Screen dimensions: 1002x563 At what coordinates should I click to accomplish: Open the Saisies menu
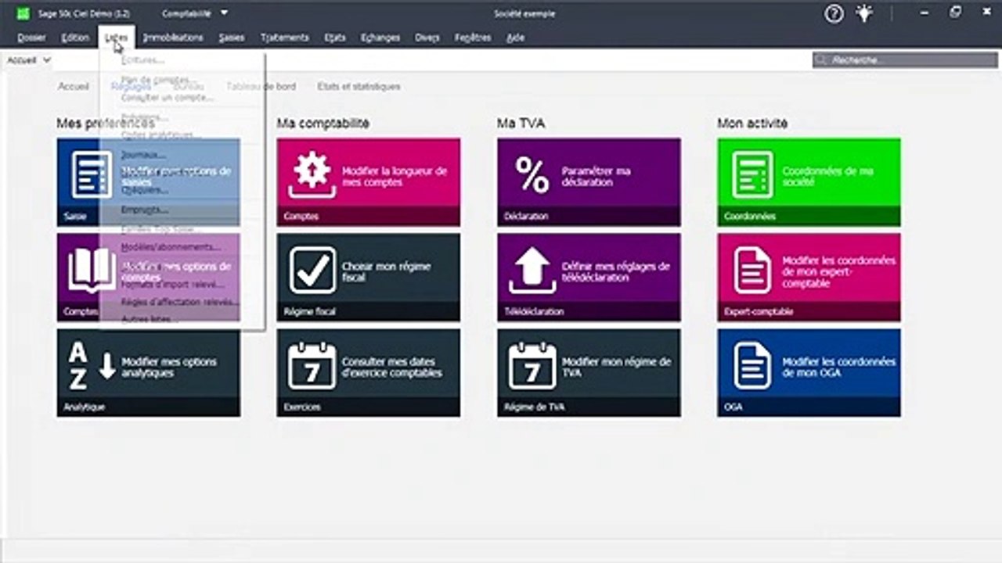[232, 38]
